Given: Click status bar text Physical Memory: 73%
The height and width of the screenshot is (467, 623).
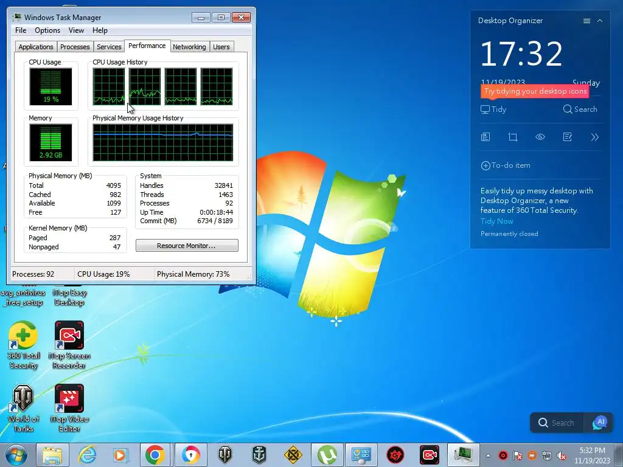Looking at the screenshot, I should click(x=193, y=274).
